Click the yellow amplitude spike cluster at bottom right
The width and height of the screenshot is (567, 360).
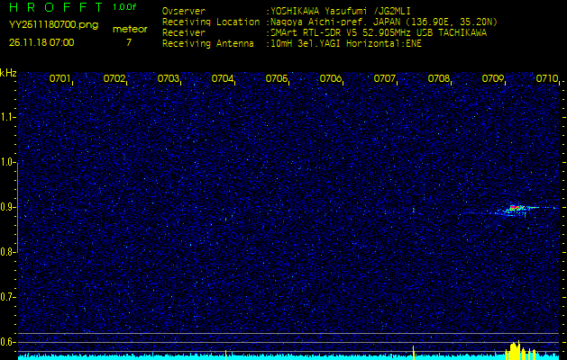point(516,349)
